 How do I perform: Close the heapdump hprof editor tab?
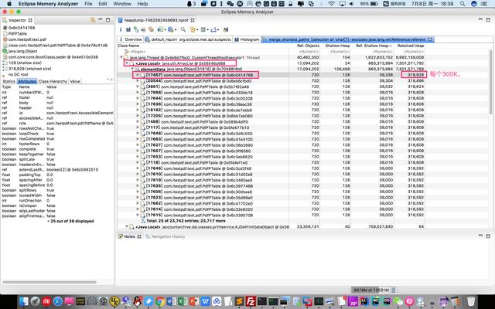pos(193,20)
